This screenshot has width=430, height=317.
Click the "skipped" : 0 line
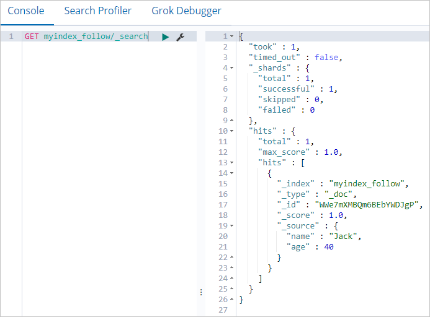point(290,99)
